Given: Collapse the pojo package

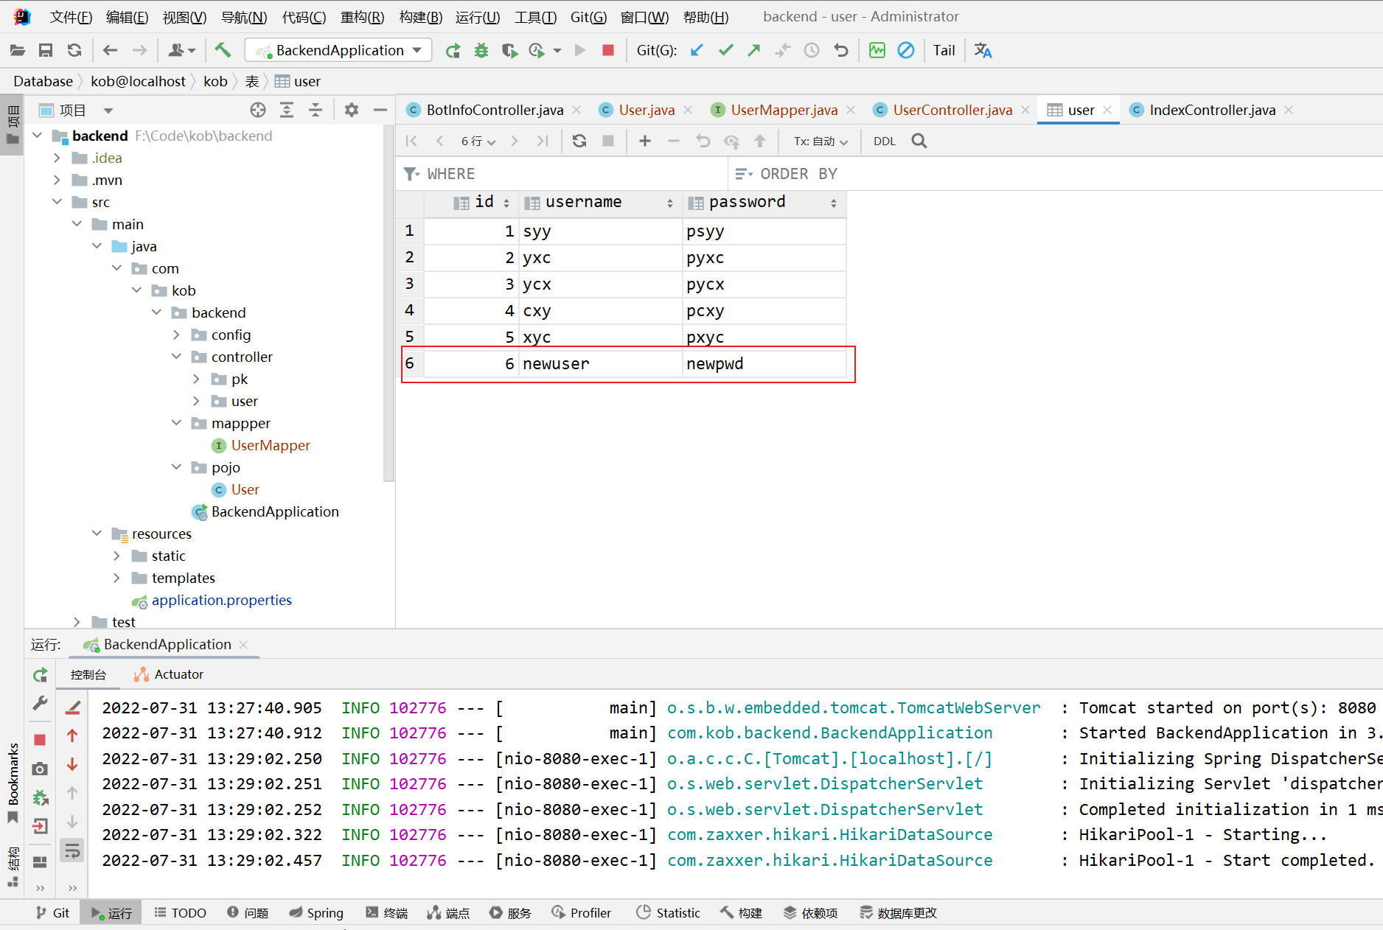Looking at the screenshot, I should (177, 467).
